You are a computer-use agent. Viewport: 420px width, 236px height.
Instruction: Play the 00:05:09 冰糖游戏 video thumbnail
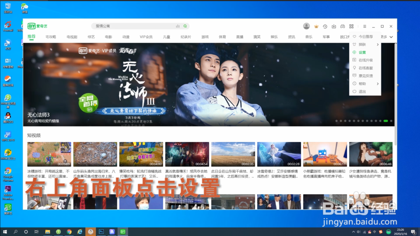(x=49, y=154)
